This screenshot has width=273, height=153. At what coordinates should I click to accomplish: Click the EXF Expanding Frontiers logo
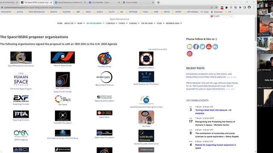coord(21,99)
